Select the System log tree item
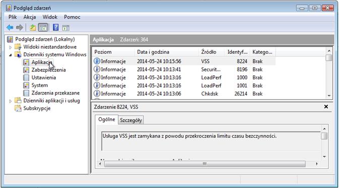Screen dimensions: 339x188 (40, 85)
